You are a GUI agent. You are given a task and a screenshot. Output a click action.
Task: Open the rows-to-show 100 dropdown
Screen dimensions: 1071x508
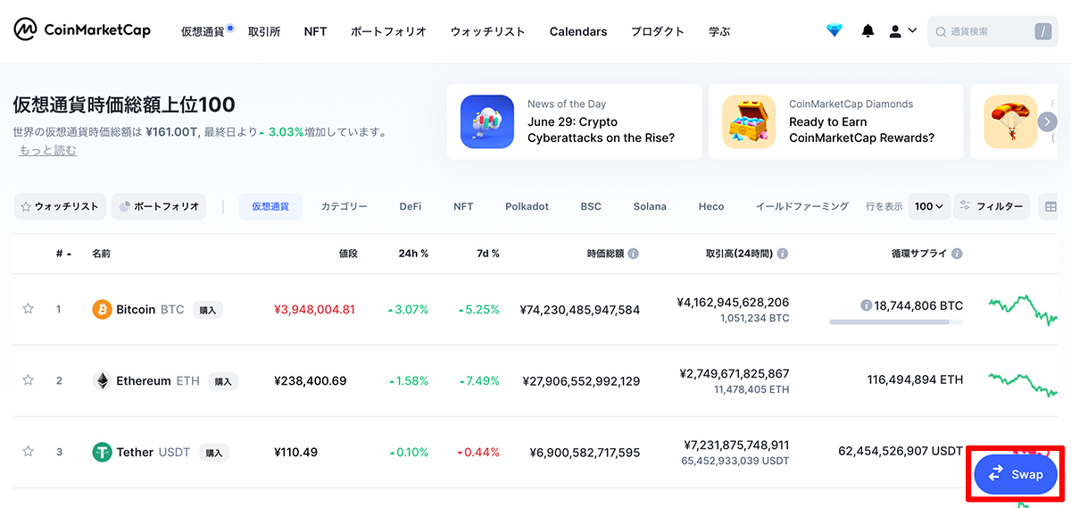tap(928, 206)
